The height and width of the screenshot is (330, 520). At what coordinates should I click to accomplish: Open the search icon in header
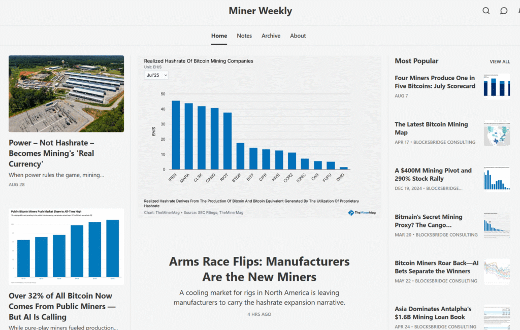click(x=486, y=11)
